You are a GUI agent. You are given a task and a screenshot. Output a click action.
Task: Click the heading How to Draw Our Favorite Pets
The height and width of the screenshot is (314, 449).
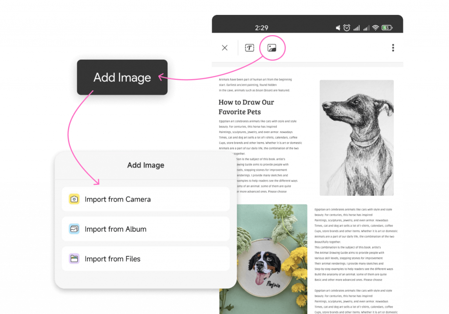tap(246, 107)
